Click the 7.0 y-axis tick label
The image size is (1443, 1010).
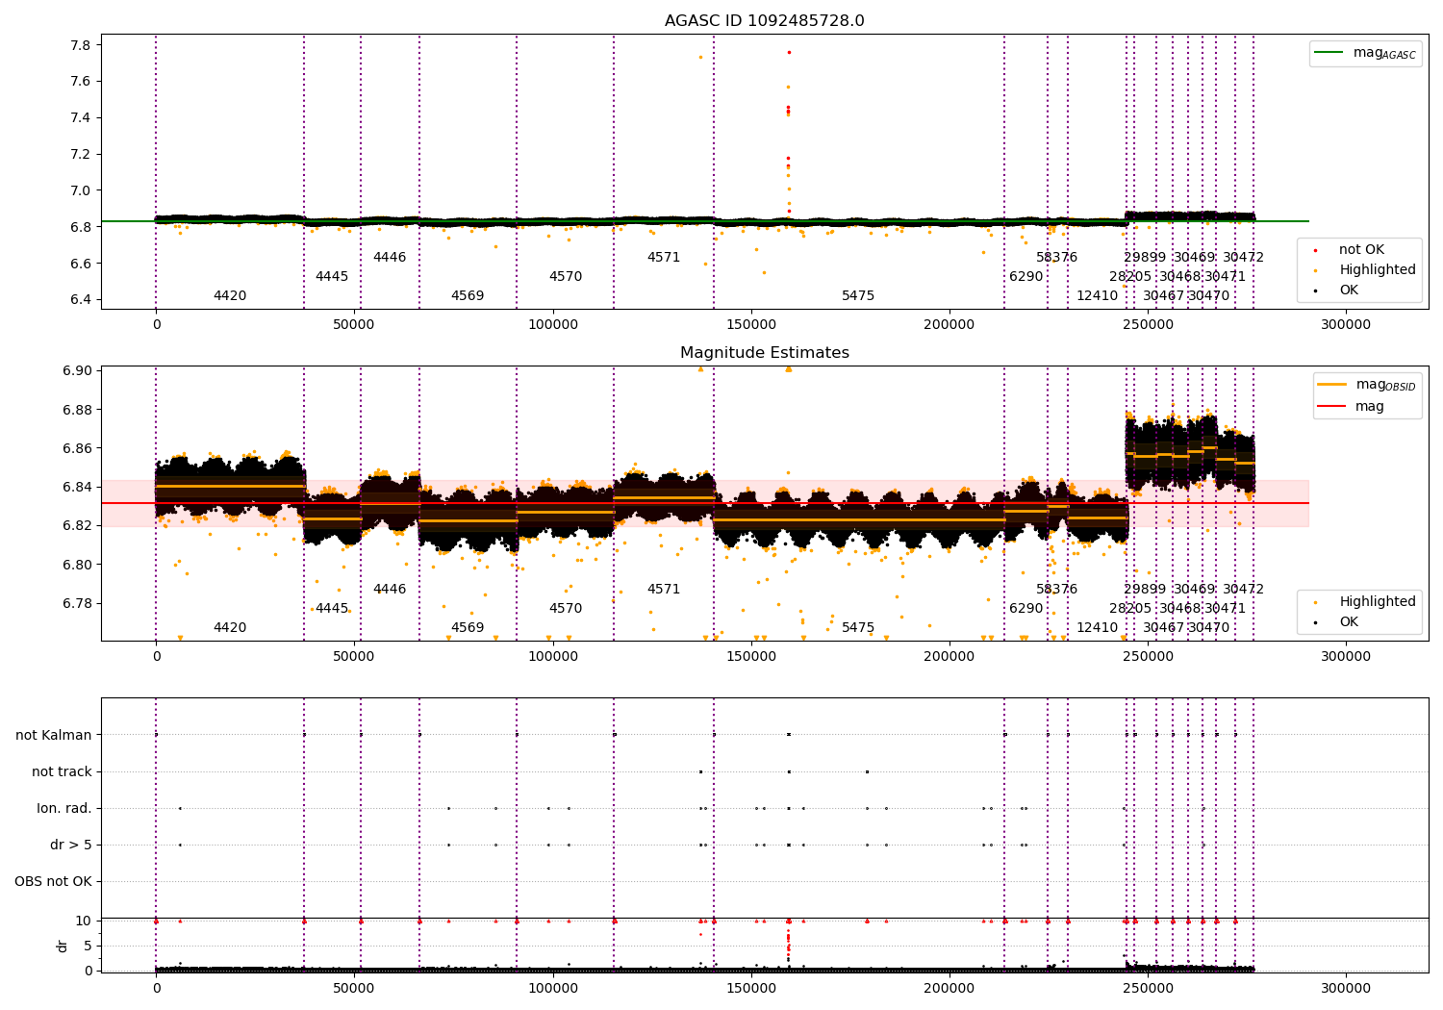click(81, 190)
